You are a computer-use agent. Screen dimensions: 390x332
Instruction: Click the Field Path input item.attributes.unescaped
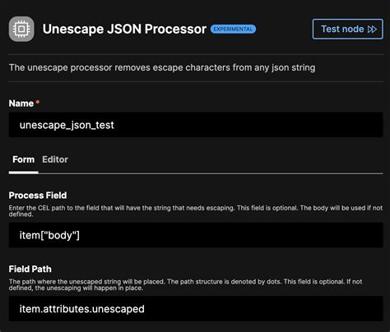[196, 309]
